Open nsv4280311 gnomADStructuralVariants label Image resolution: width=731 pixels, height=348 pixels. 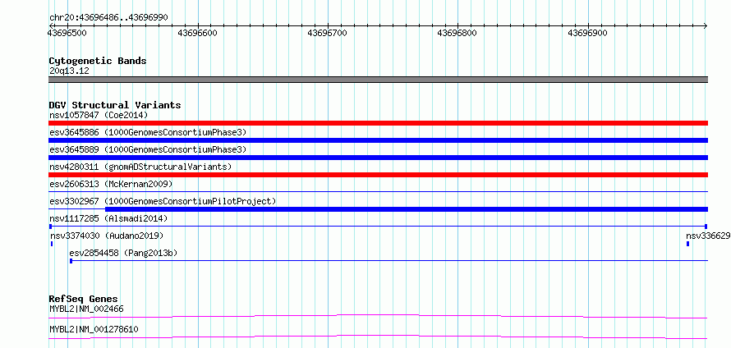(140, 167)
